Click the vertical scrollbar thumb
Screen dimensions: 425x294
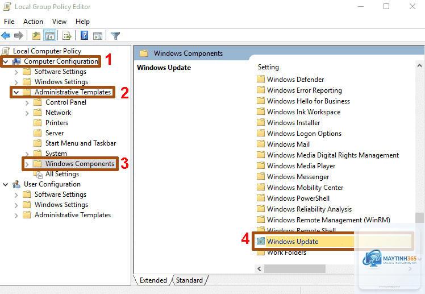tap(419, 218)
